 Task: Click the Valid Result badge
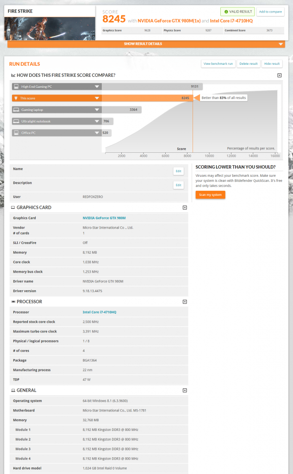237,12
